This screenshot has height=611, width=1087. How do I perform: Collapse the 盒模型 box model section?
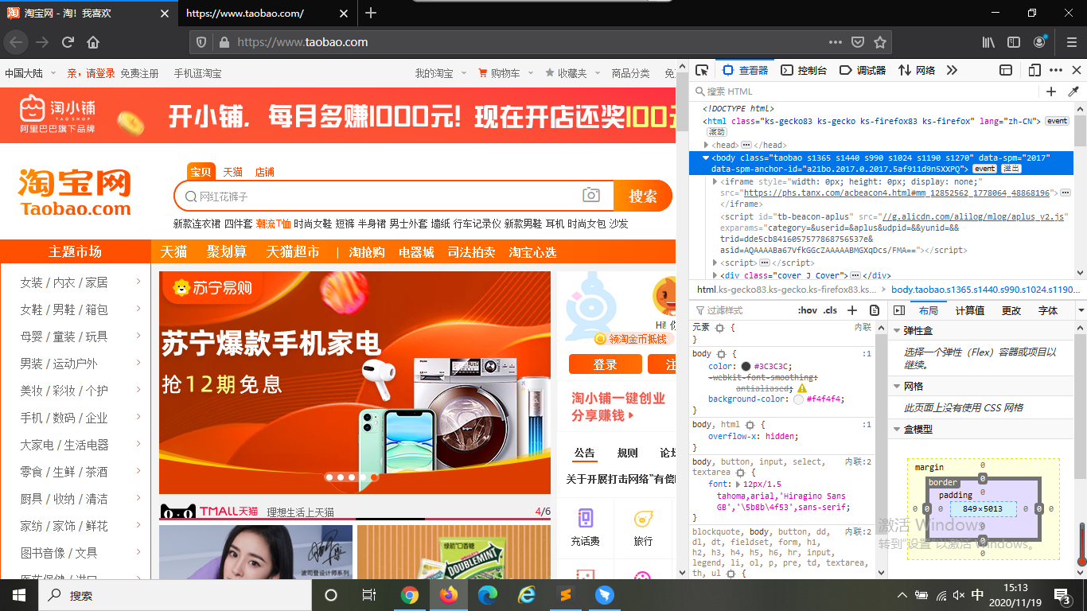tap(897, 429)
